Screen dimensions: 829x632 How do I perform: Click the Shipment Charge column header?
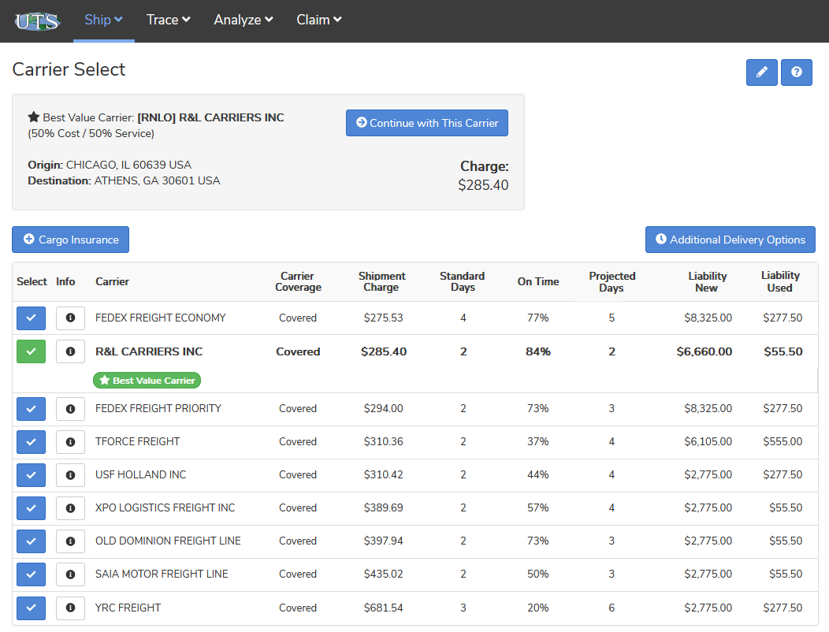pos(381,281)
